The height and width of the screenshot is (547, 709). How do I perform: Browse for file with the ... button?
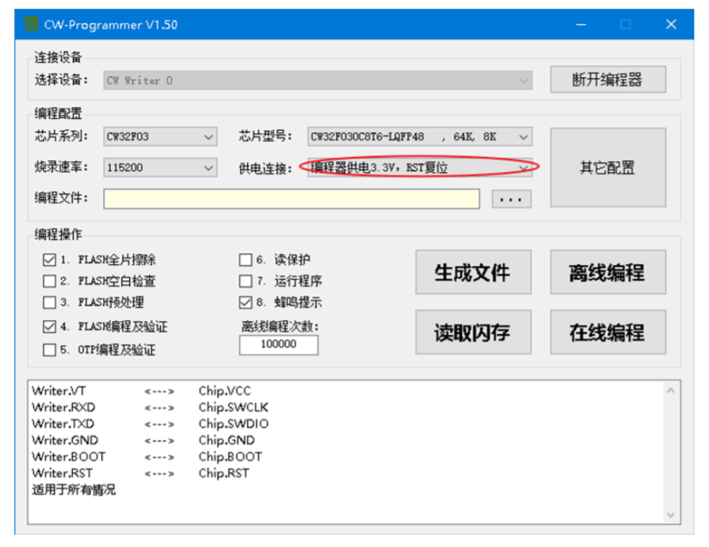[512, 199]
